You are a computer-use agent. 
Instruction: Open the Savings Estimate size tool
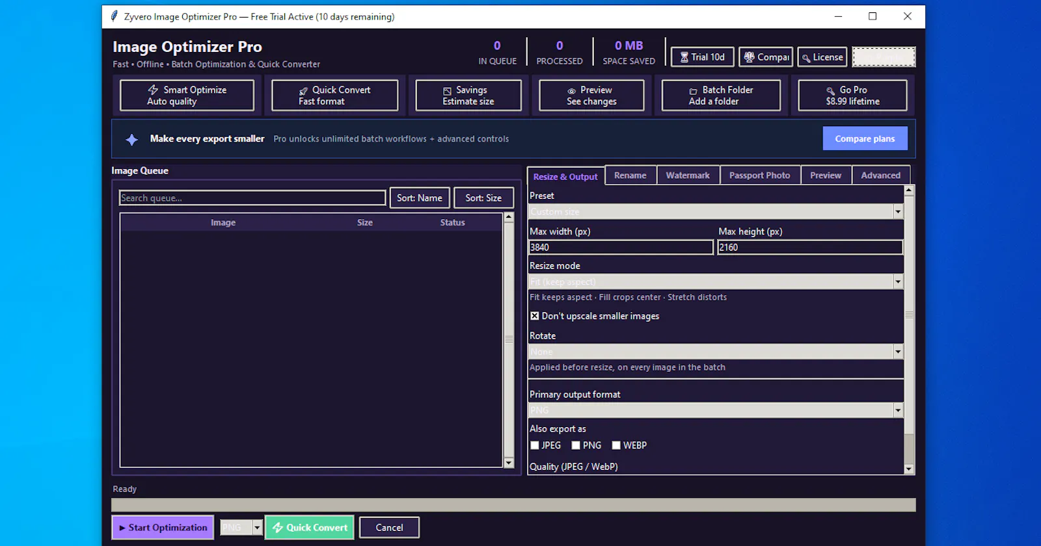pyautogui.click(x=468, y=96)
